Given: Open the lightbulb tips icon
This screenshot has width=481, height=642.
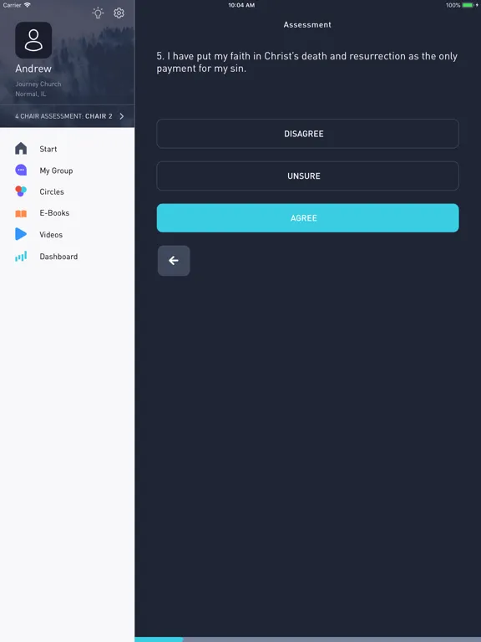Looking at the screenshot, I should point(98,13).
